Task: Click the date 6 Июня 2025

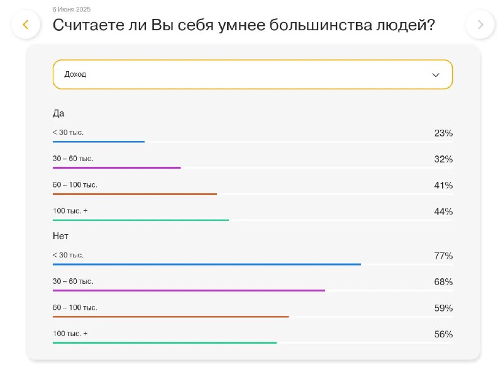Action: pyautogui.click(x=72, y=9)
